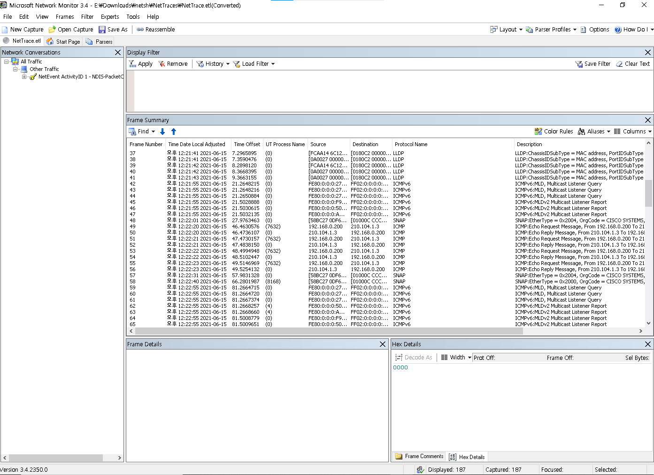654x475 pixels.
Task: Click the Reassemble toolbar button
Action: 156,29
